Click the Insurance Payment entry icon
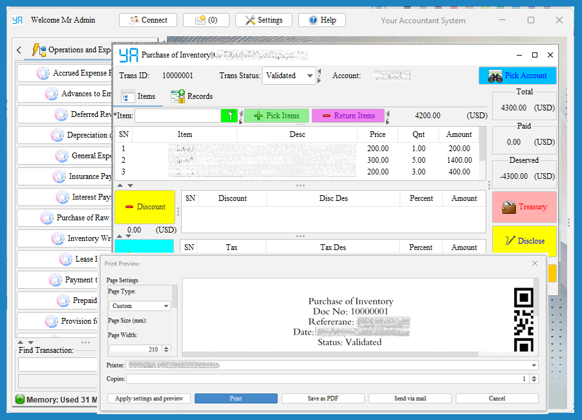This screenshot has width=582, height=420. [59, 176]
